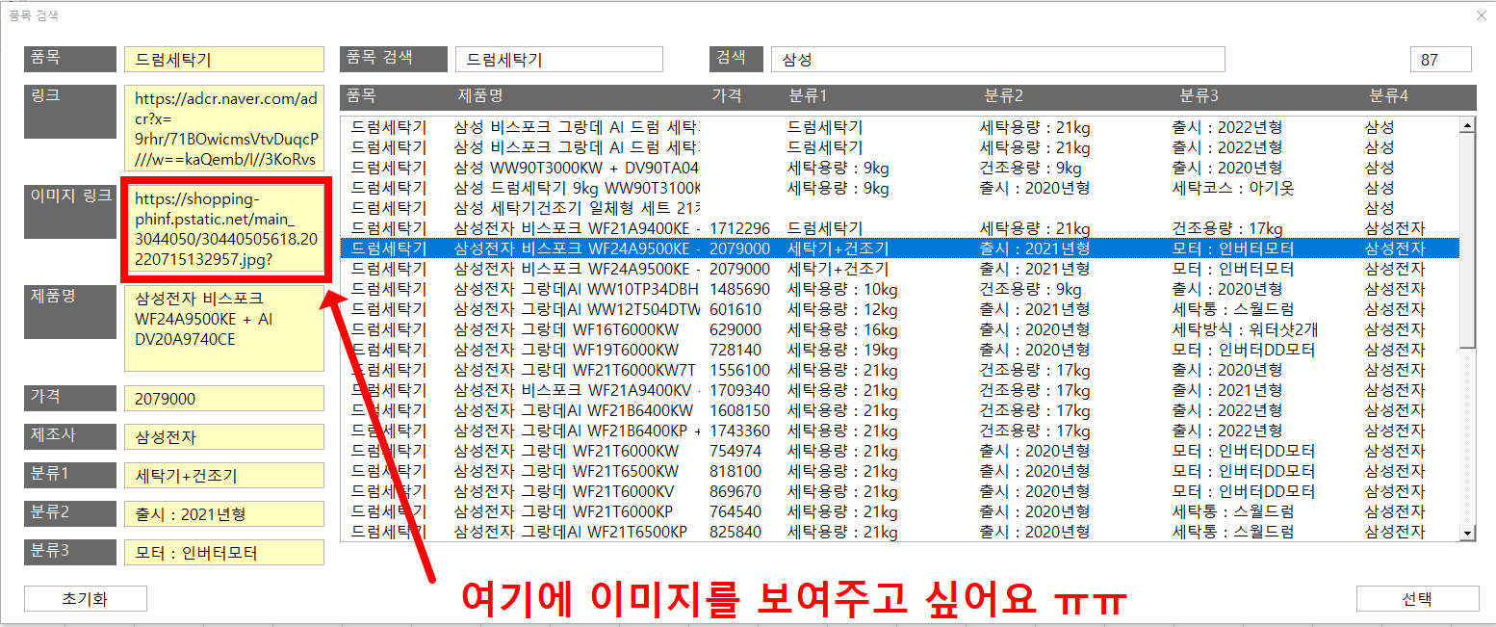Click the 제품명 field on left panel
Screen dimensions: 1496x627
tap(223, 328)
